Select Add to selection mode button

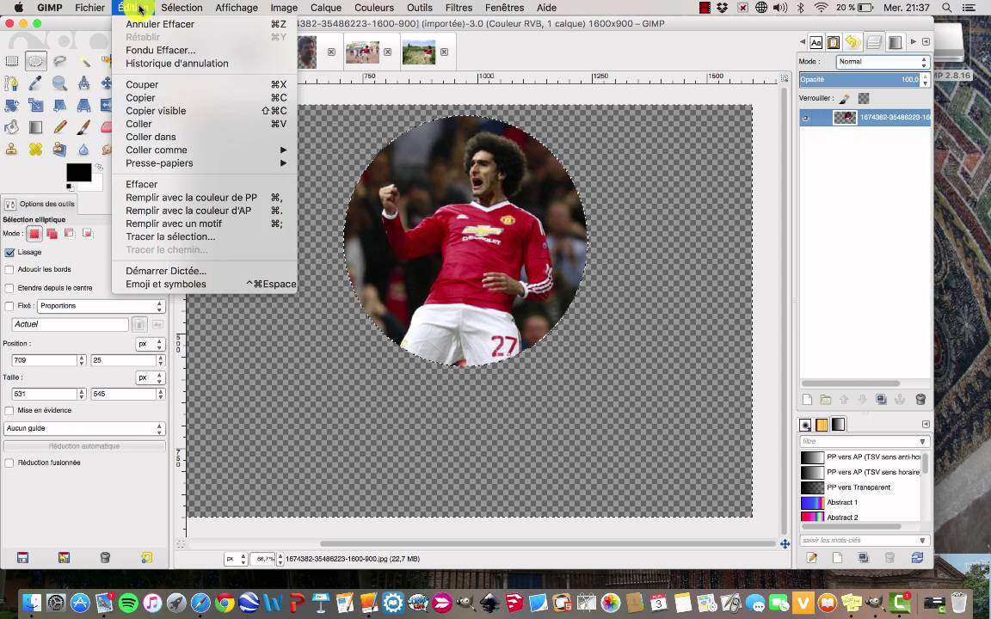coord(52,234)
